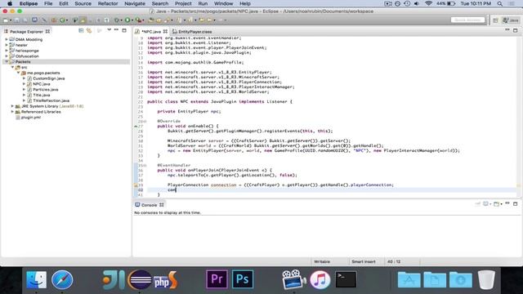Open the External Tools dropdown arrow

(143, 20)
